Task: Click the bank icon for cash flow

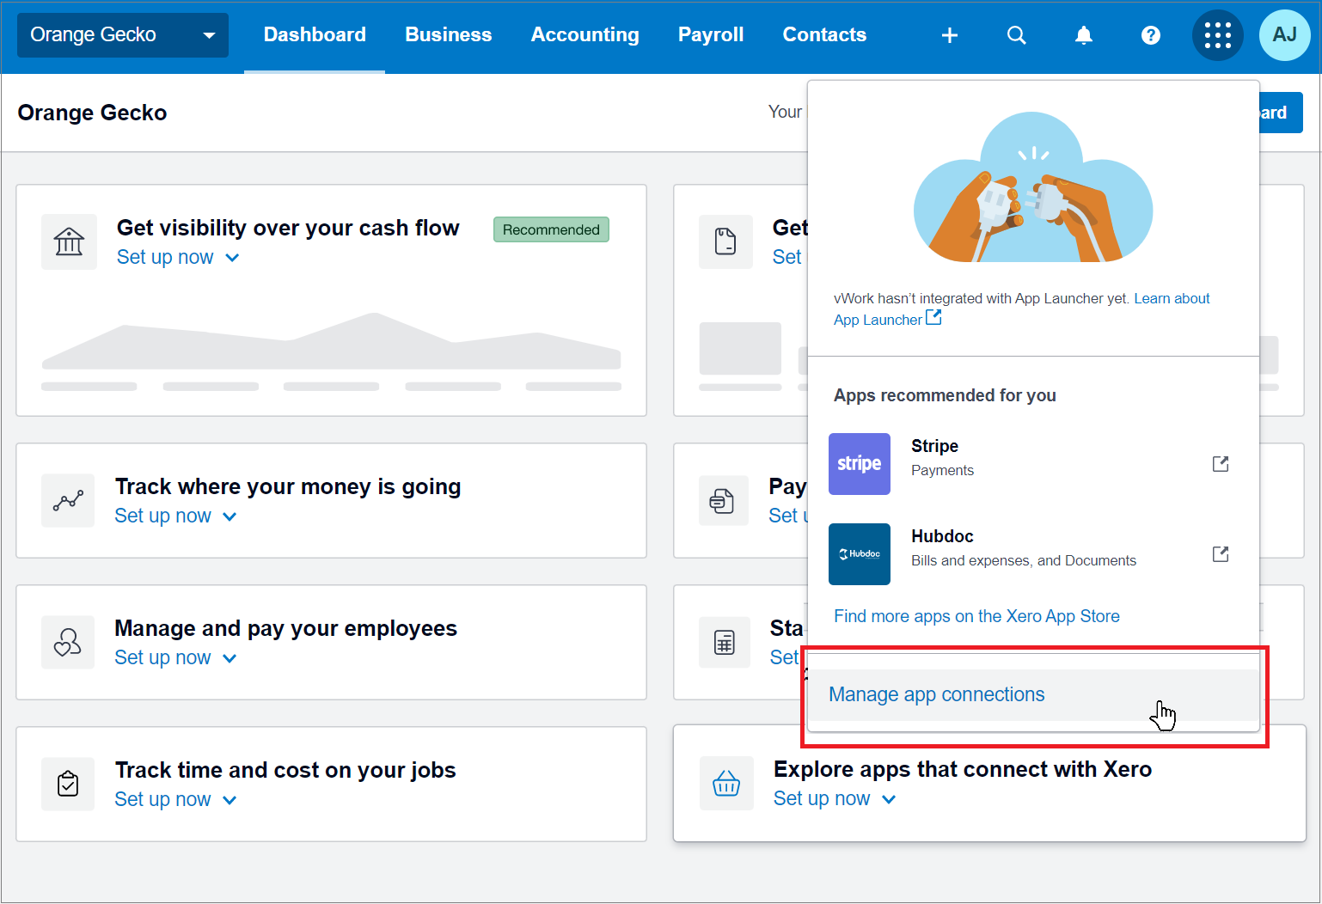Action: tap(69, 241)
